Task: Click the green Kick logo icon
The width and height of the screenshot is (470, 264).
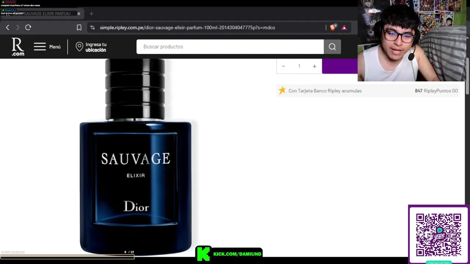Action: click(203, 254)
